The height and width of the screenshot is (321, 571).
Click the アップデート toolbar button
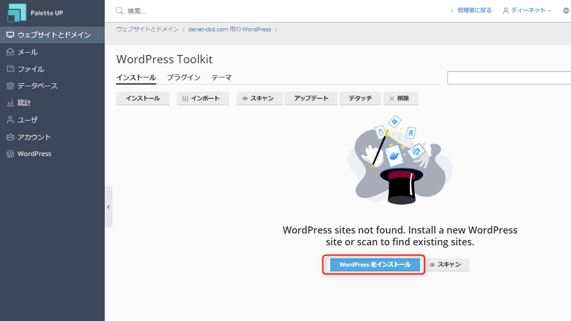tap(311, 98)
